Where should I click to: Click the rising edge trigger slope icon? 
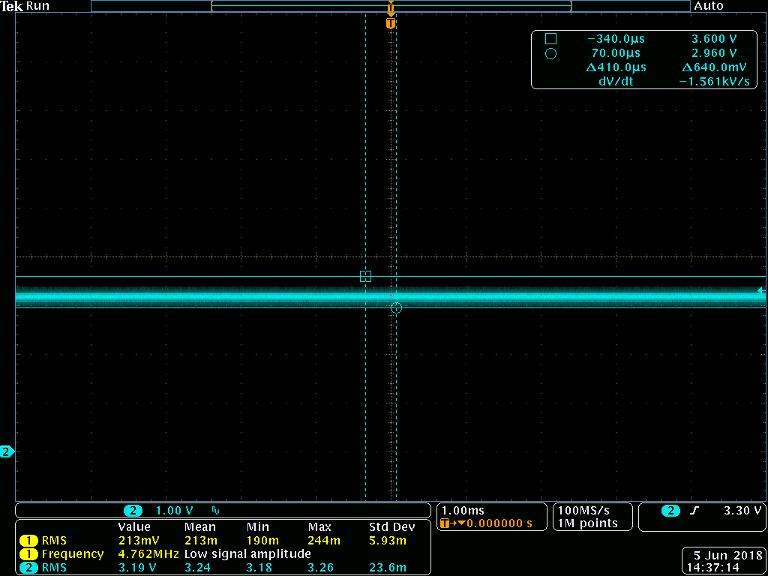(694, 510)
